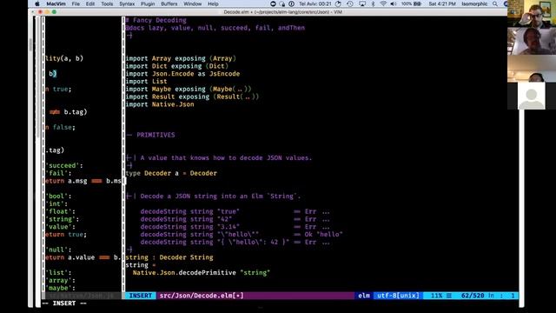Click the decodeString string "3.14" example
The image size is (556, 313).
click(x=235, y=227)
